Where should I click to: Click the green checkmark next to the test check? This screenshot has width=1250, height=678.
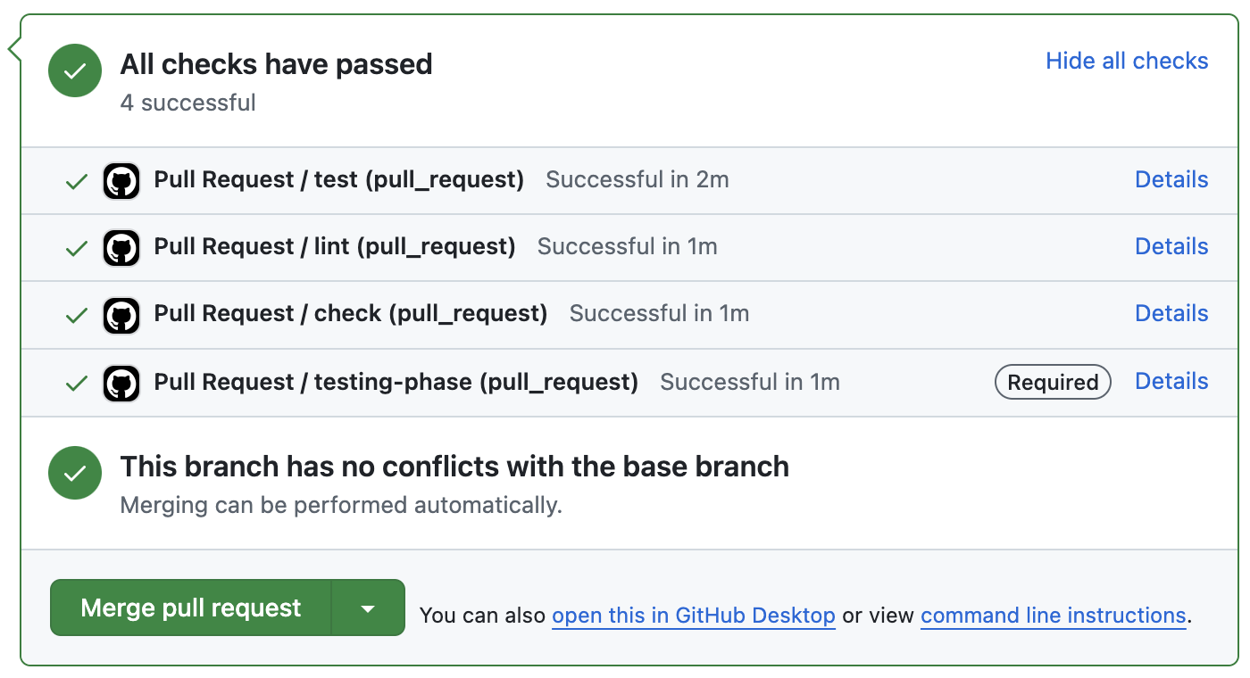pos(76,179)
